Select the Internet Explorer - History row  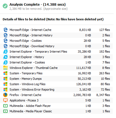[x=56, y=57]
